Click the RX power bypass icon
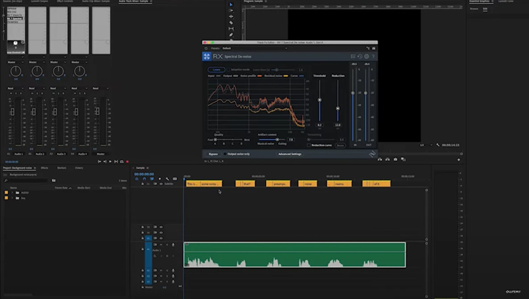Image resolution: width=529 pixels, height=299 pixels. (x=206, y=48)
